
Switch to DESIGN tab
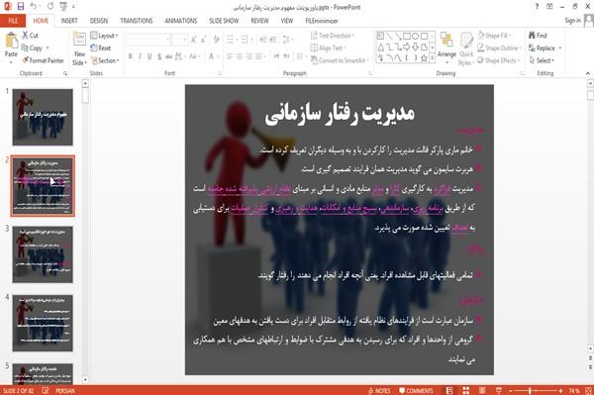tap(99, 21)
